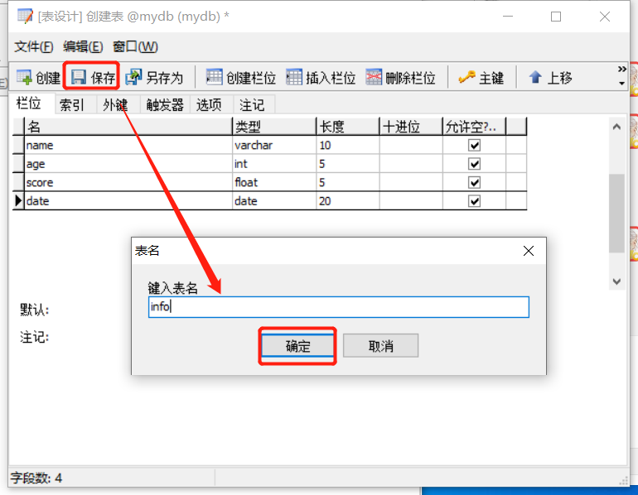
Task: Click the 十进位 column header
Action: pyautogui.click(x=411, y=127)
